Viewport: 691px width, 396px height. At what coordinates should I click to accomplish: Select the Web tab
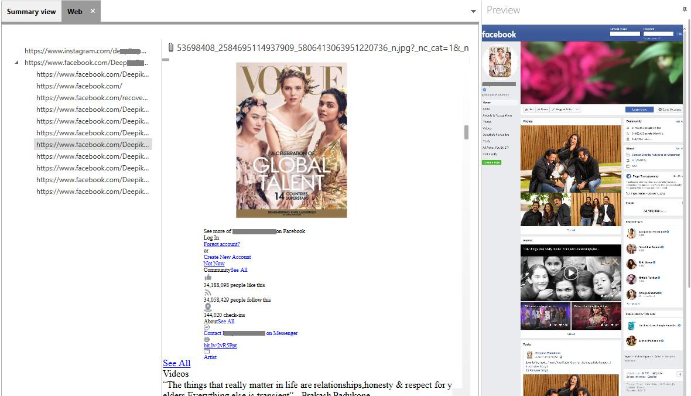point(75,12)
